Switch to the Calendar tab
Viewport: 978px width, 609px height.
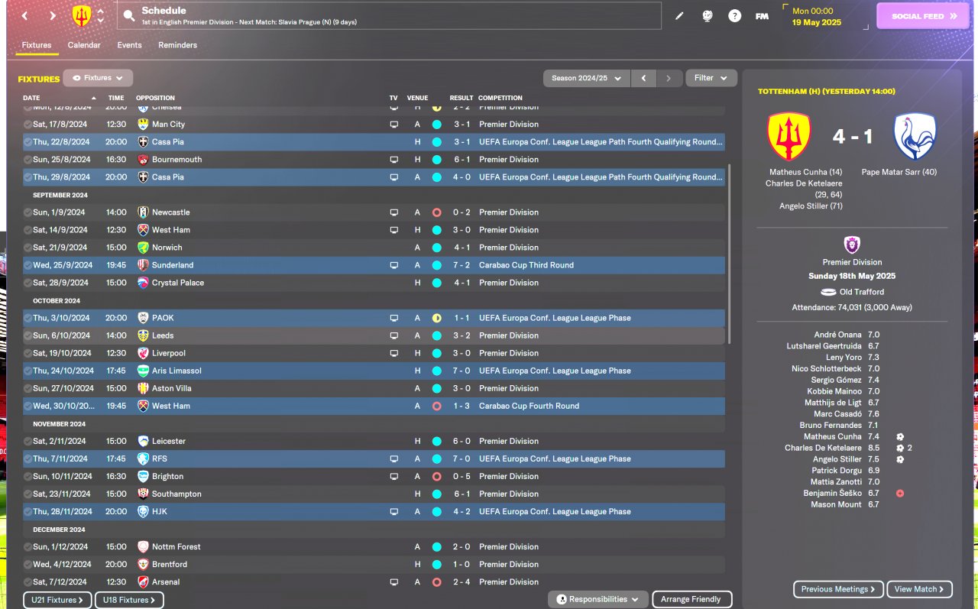84,45
